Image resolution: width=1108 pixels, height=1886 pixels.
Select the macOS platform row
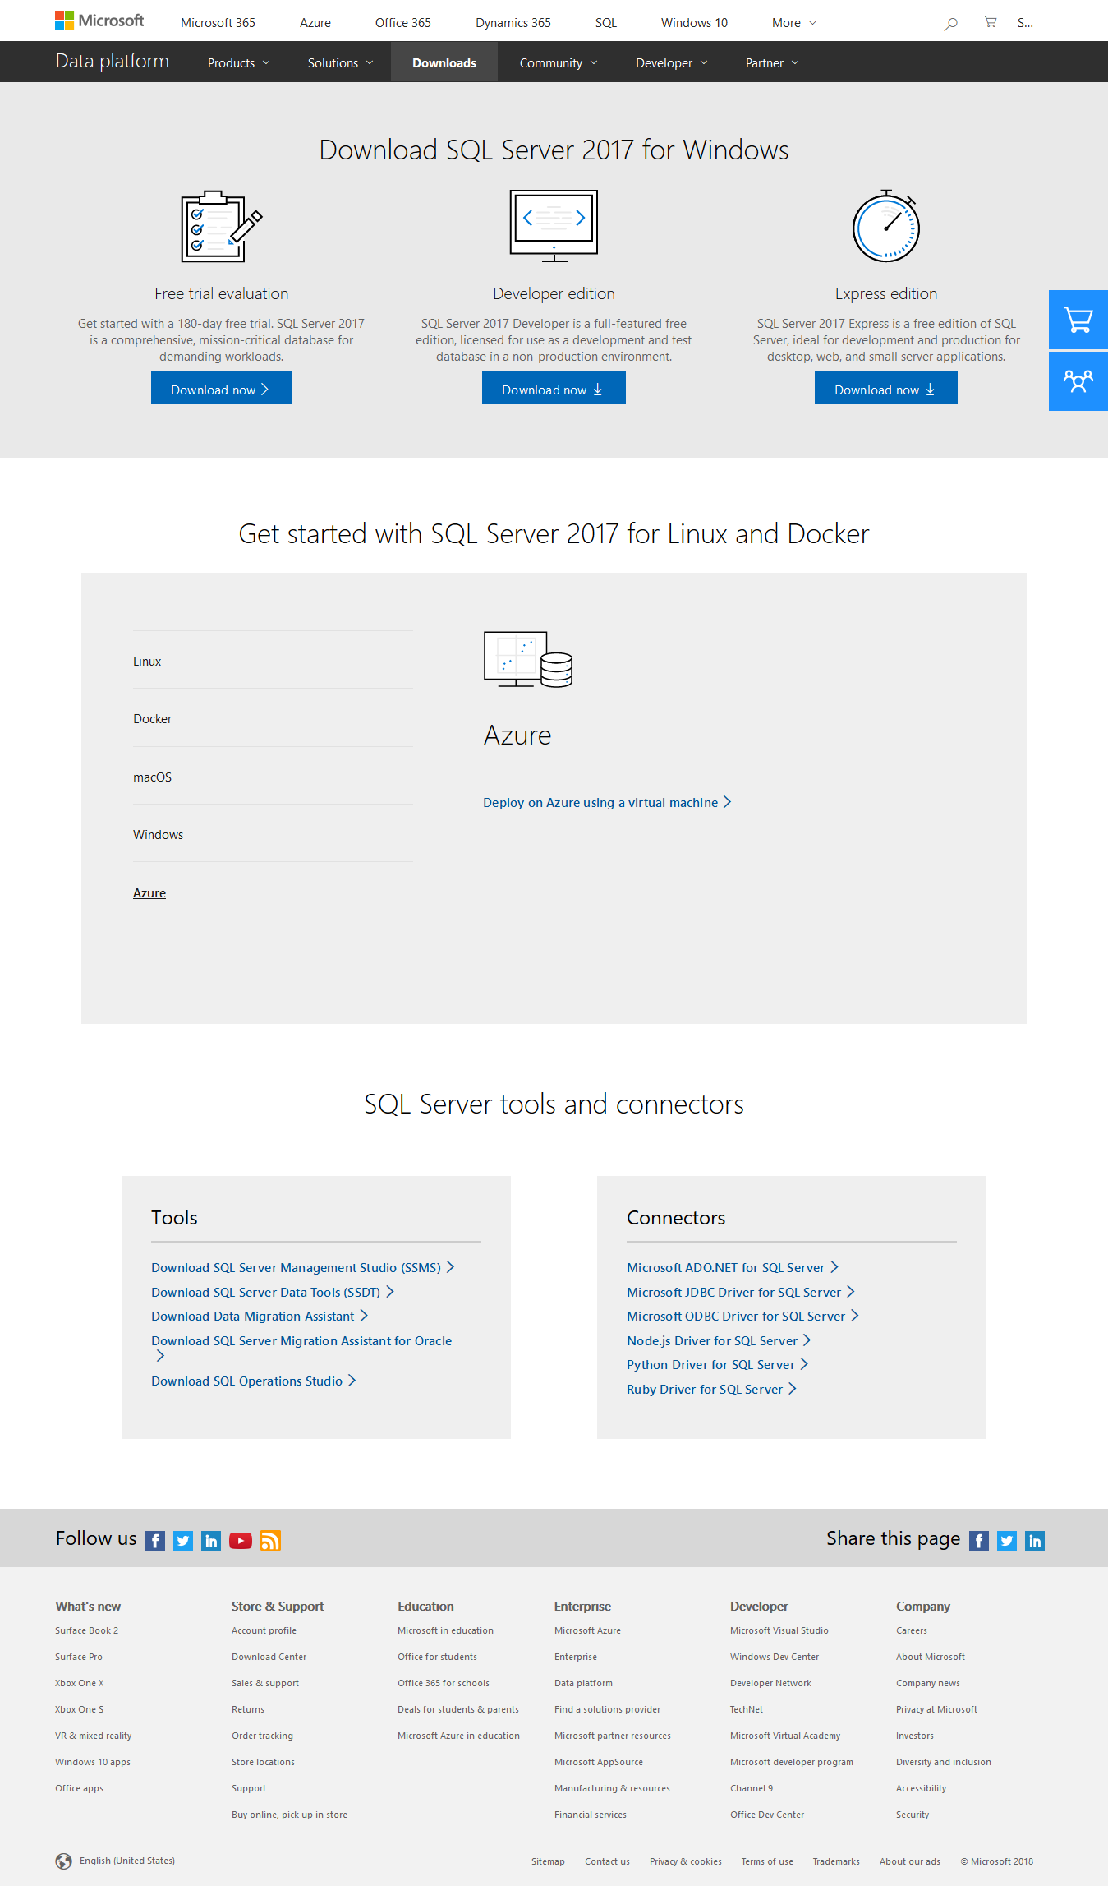pos(273,777)
